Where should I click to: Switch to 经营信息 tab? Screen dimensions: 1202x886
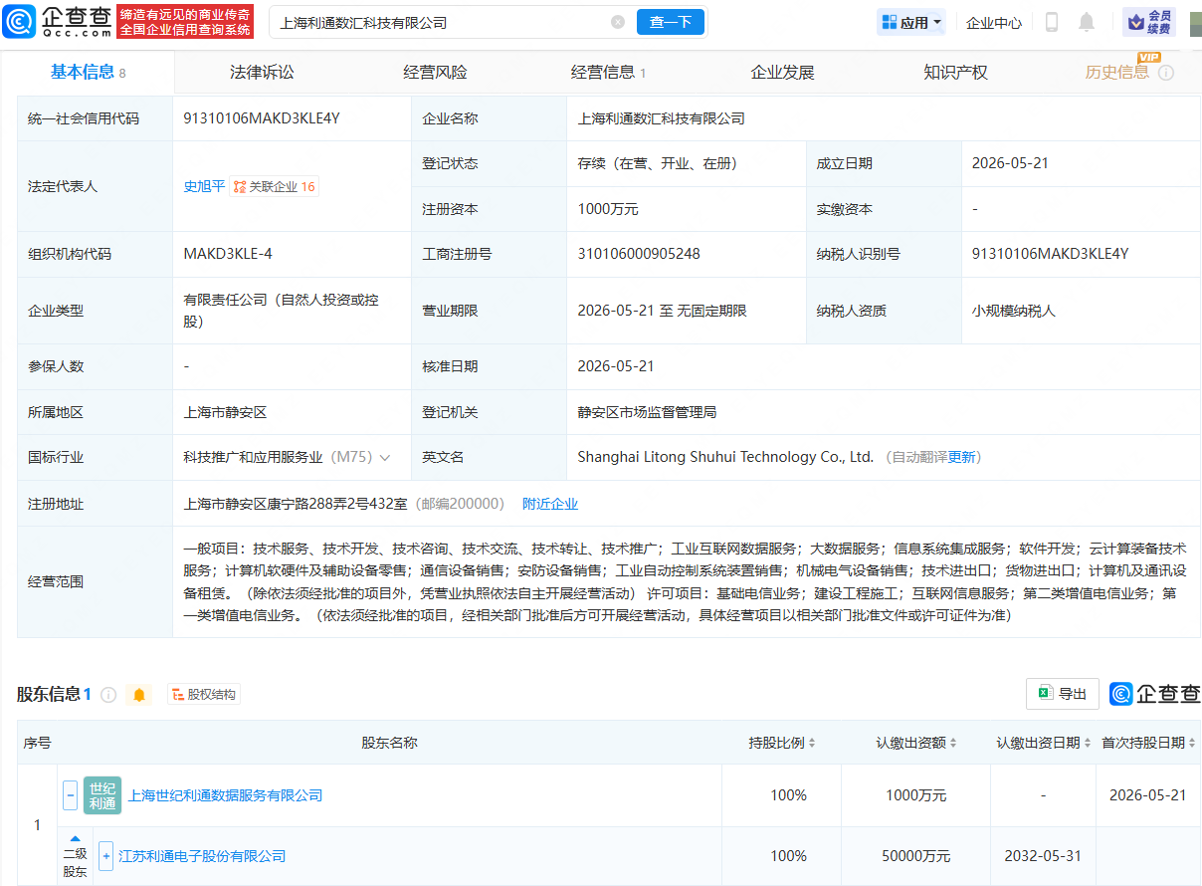608,72
